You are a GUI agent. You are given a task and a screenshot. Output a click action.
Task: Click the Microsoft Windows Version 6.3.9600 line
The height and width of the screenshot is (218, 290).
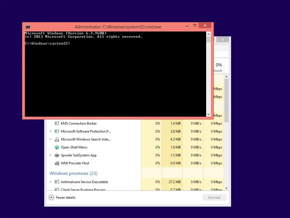pos(66,33)
